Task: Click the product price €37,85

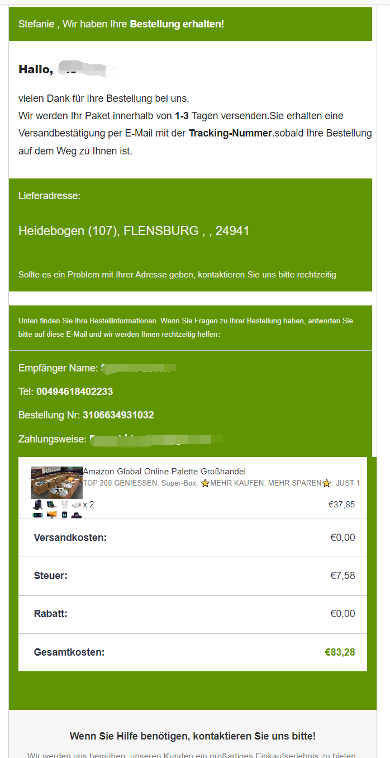Action: (341, 505)
